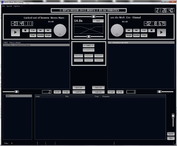Click the right deck's round jog wheel

[117, 30]
